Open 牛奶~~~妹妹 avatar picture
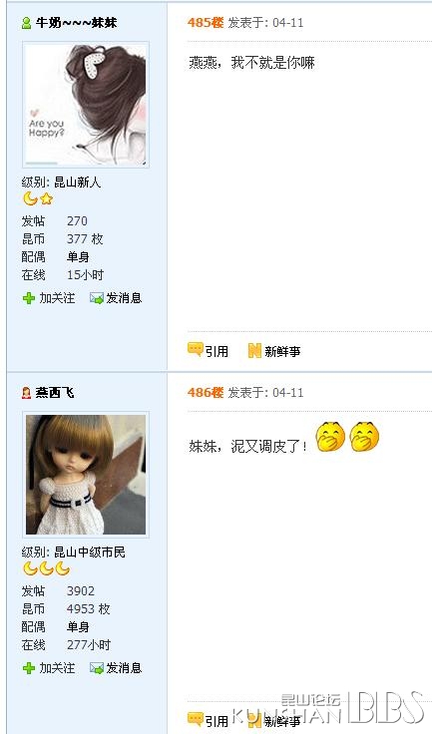 [x=86, y=105]
